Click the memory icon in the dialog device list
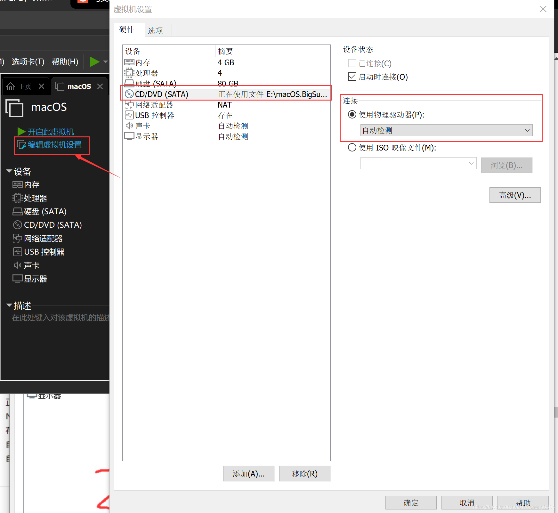Image resolution: width=558 pixels, height=513 pixels. (x=129, y=62)
